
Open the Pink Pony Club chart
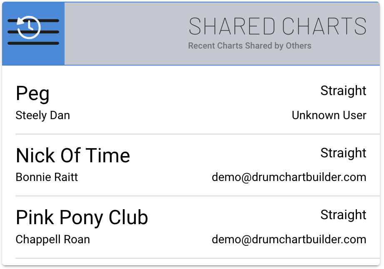82,218
